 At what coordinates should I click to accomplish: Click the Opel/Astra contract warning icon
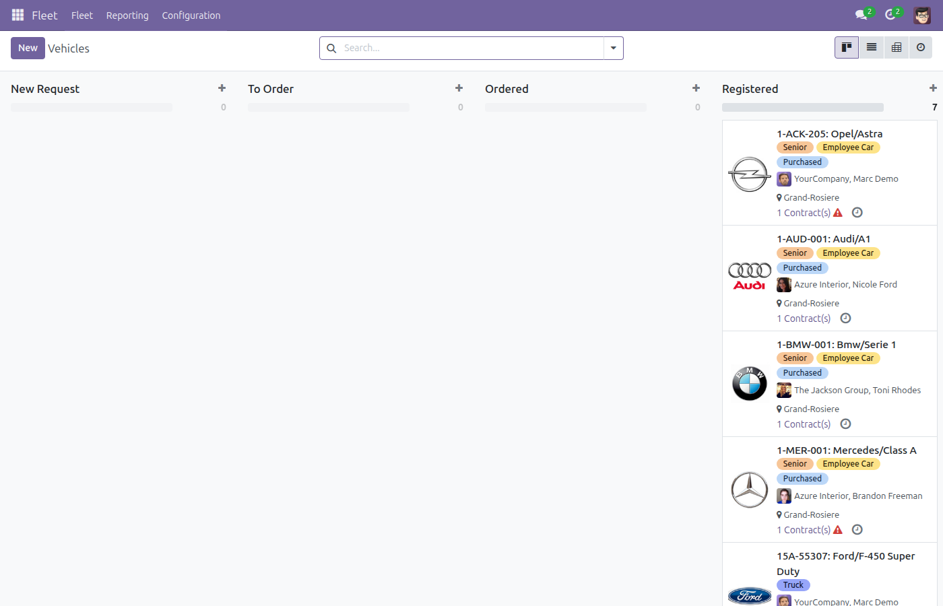(x=838, y=213)
